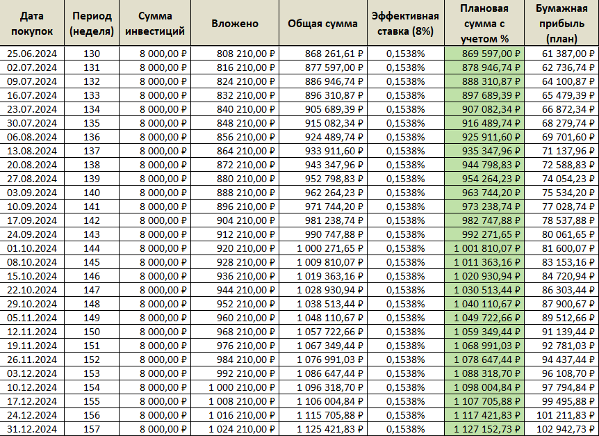Screen dimensions: 599x436
Task: Select total sum 1 000 271,65 ₽
Action: coord(323,248)
